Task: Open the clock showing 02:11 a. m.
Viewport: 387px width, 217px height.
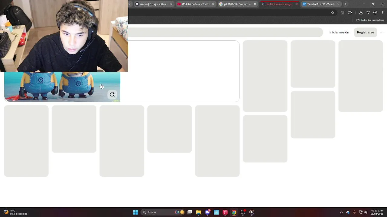Action: point(377,212)
